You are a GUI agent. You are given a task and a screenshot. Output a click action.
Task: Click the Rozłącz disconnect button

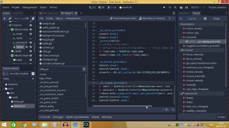[x=221, y=117]
